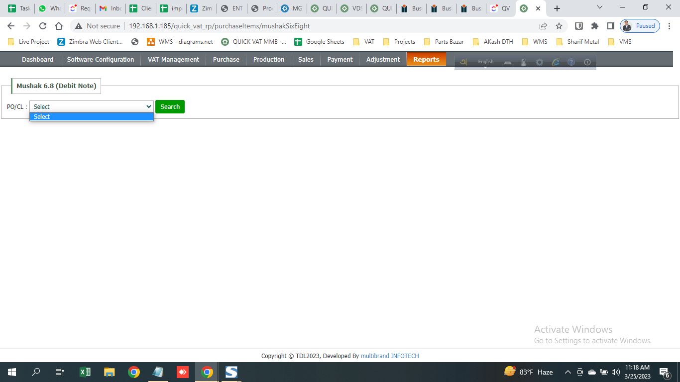Switch to the VDS browser tab
This screenshot has height=382, width=680.
click(x=352, y=8)
